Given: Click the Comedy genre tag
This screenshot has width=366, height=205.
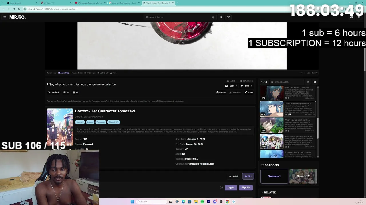Looking at the screenshot, I should [x=80, y=122].
